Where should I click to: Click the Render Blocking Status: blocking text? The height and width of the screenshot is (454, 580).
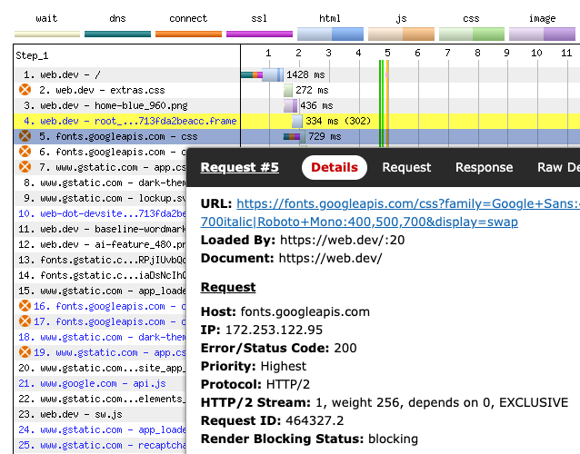pyautogui.click(x=309, y=439)
